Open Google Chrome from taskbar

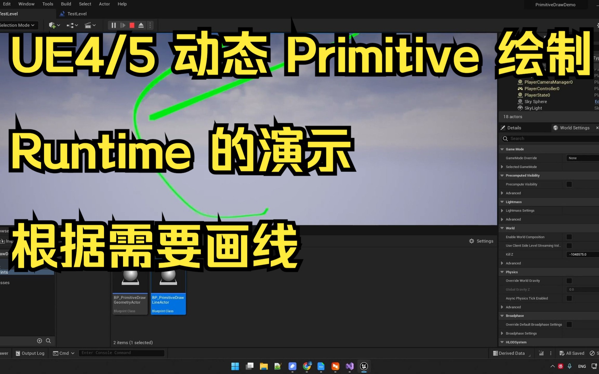pos(307,366)
